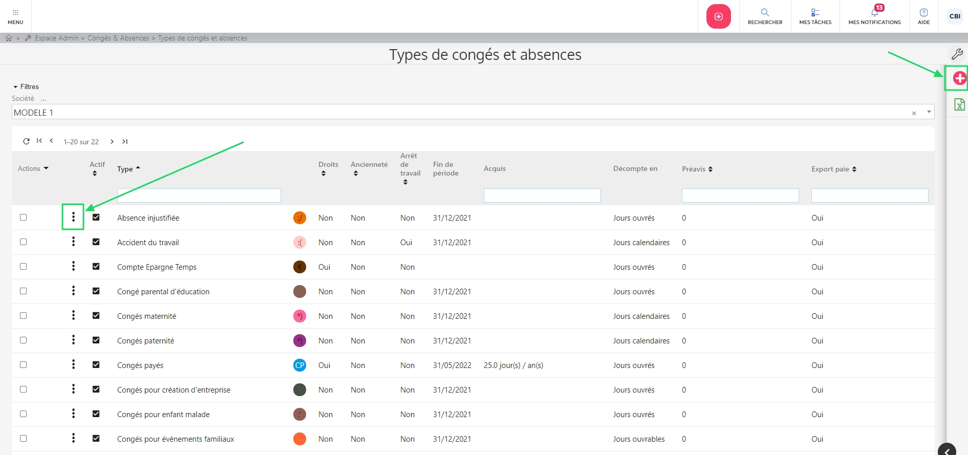968x455 pixels.
Task: Open three-dot actions for Accident du travail
Action: click(73, 242)
